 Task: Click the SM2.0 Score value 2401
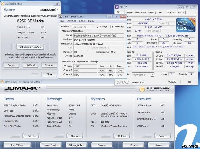click(x=43, y=27)
